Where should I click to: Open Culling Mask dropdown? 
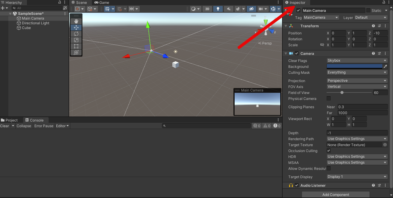click(357, 72)
